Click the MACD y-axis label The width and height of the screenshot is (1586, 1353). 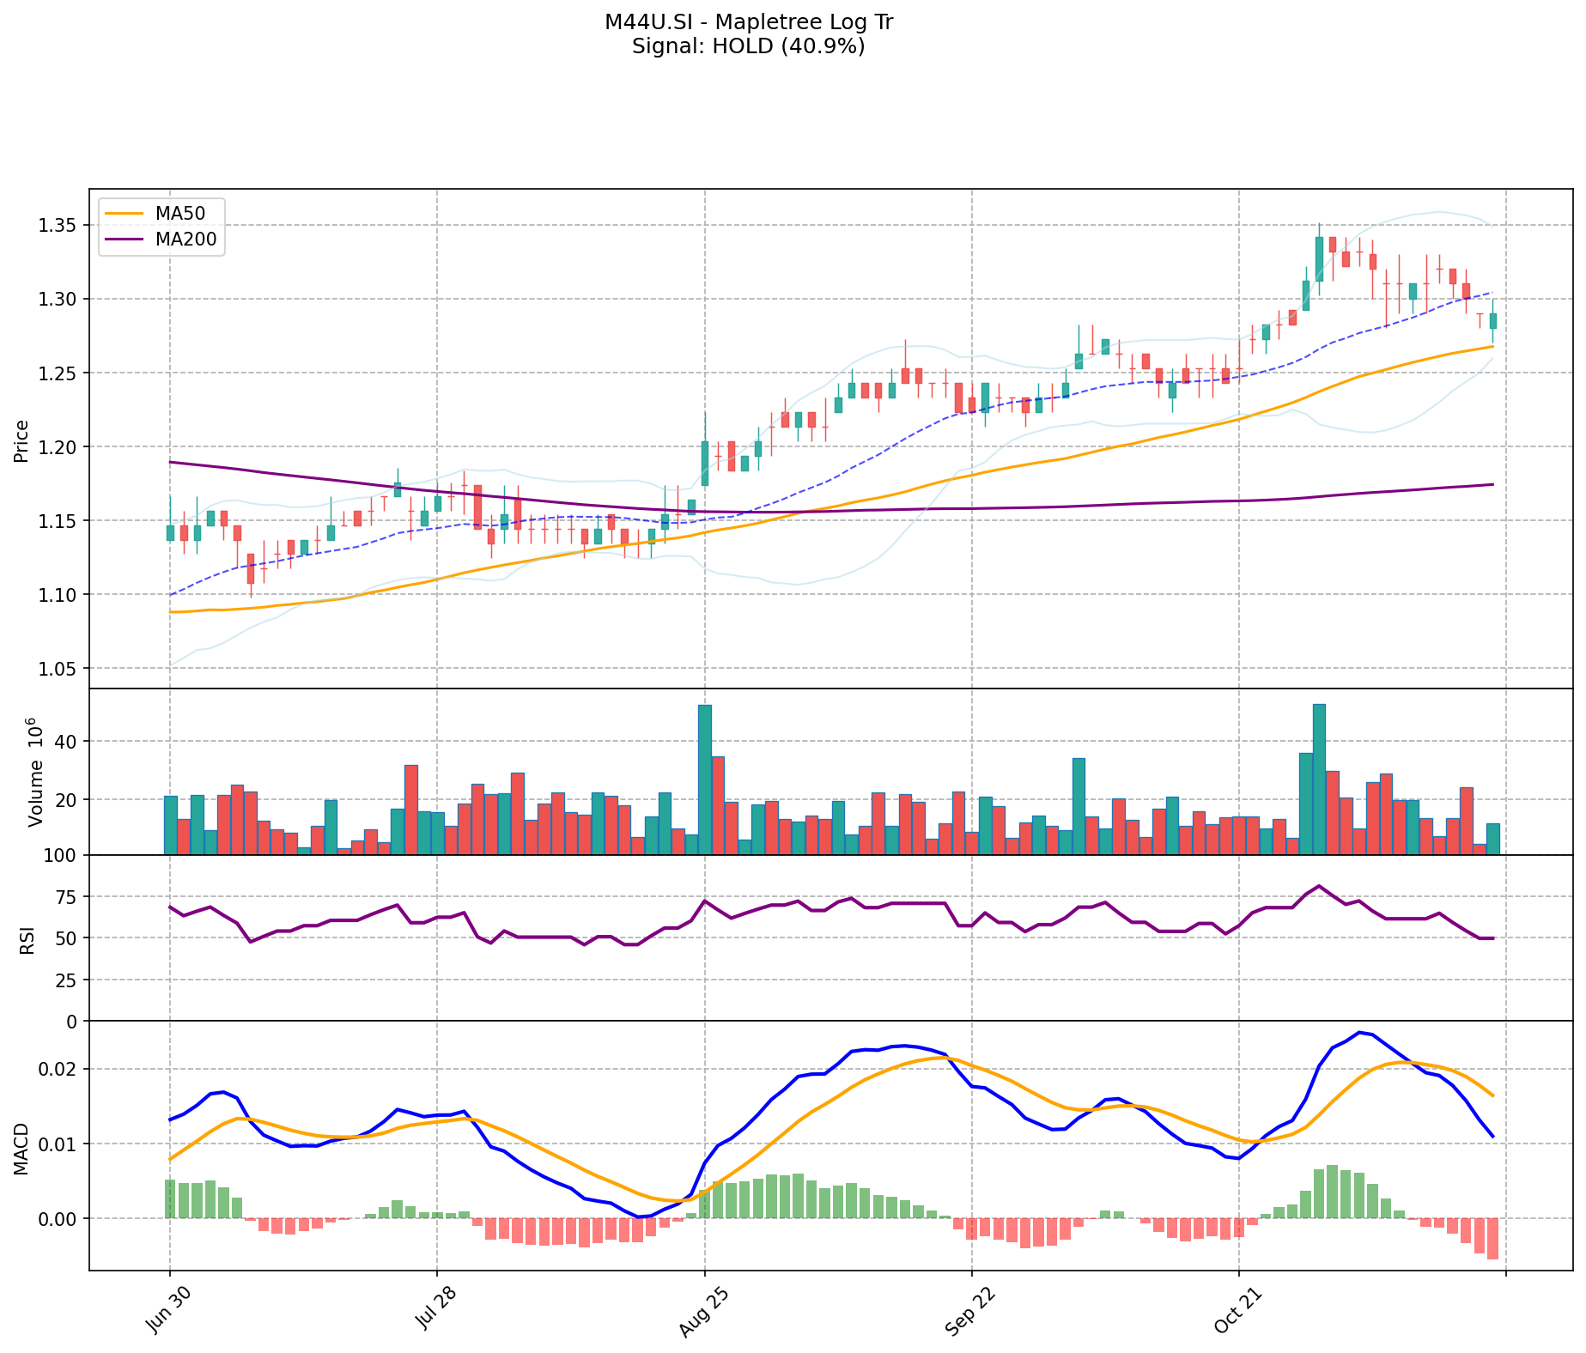click(22, 1147)
